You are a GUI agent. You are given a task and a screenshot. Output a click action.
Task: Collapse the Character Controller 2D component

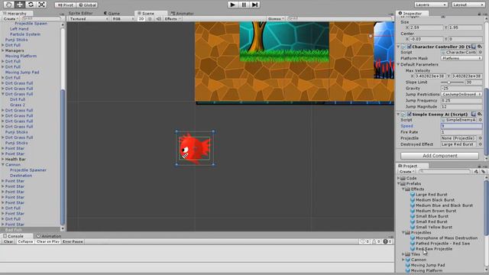tap(398, 47)
